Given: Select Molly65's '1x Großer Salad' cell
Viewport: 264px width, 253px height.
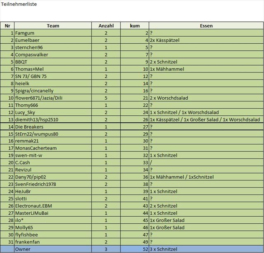Looking at the screenshot, I should [x=206, y=228].
